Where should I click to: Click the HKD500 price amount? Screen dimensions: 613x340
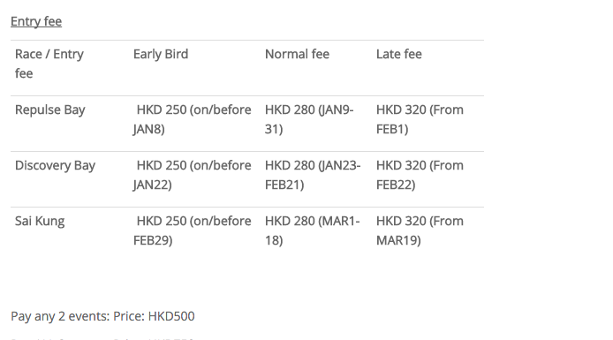[171, 316]
